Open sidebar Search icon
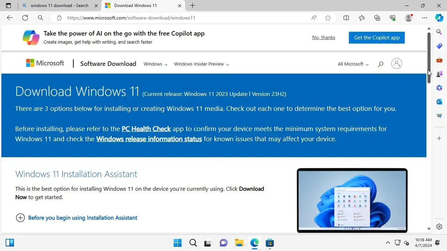The image size is (447, 251). [439, 32]
